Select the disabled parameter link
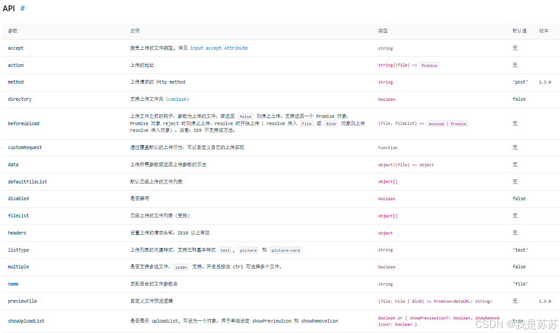 coord(18,199)
